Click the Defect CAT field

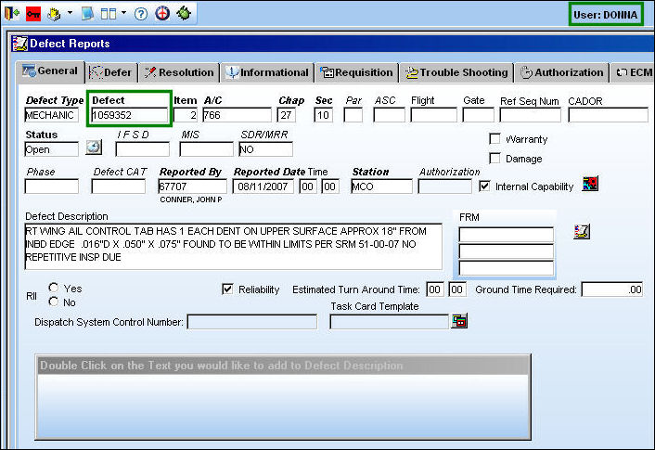point(118,186)
